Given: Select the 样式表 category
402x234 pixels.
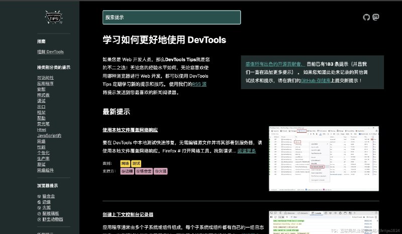Looking at the screenshot, I should pyautogui.click(x=43, y=95).
